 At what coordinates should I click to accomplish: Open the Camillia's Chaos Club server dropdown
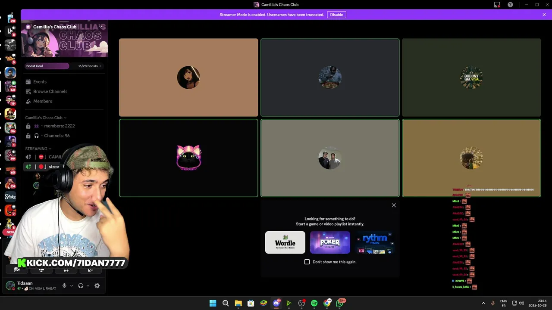[100, 27]
